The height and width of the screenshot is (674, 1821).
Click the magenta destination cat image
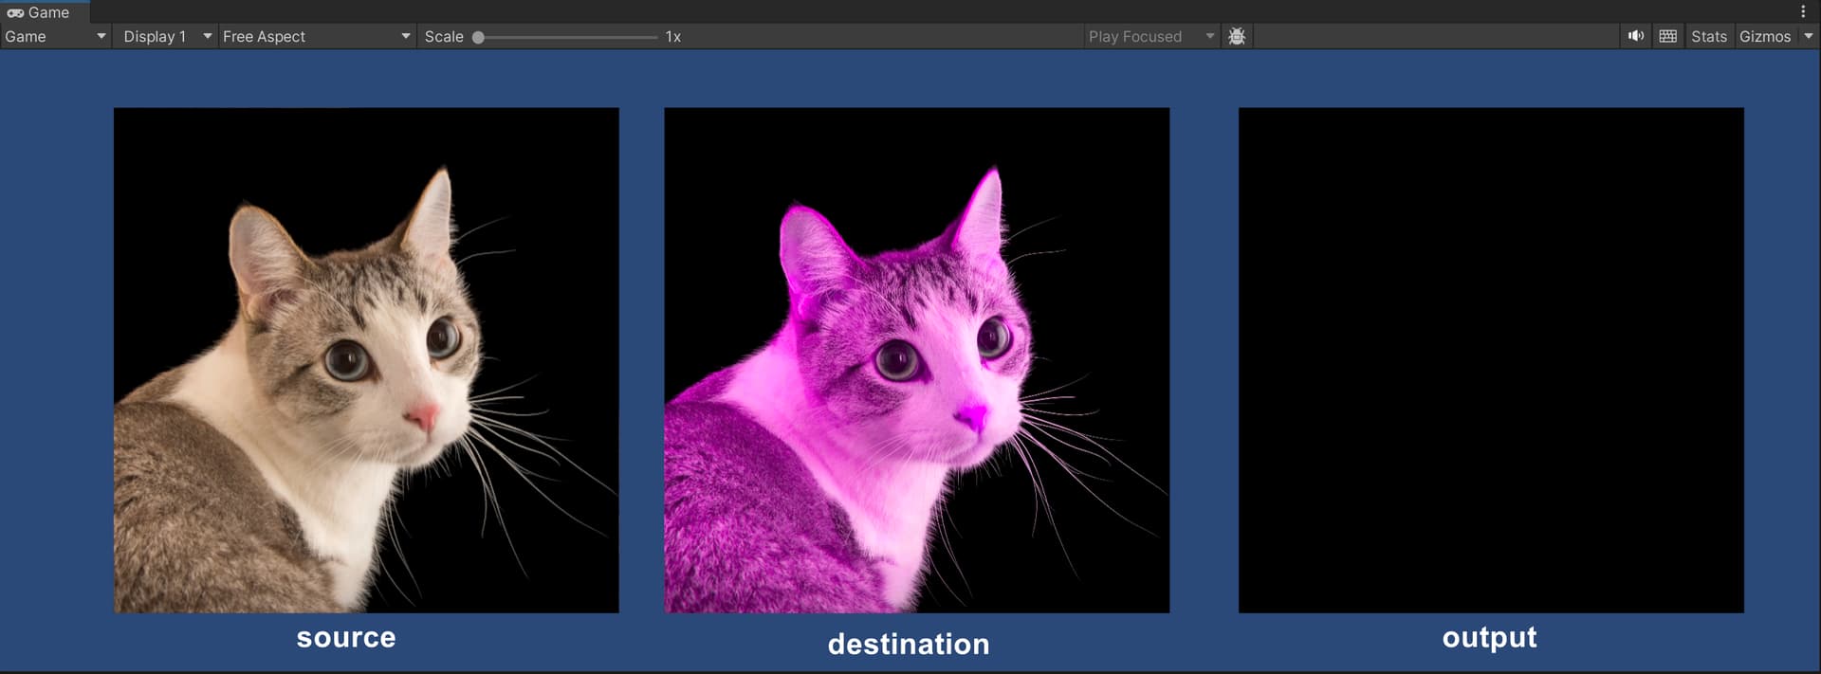coord(916,360)
